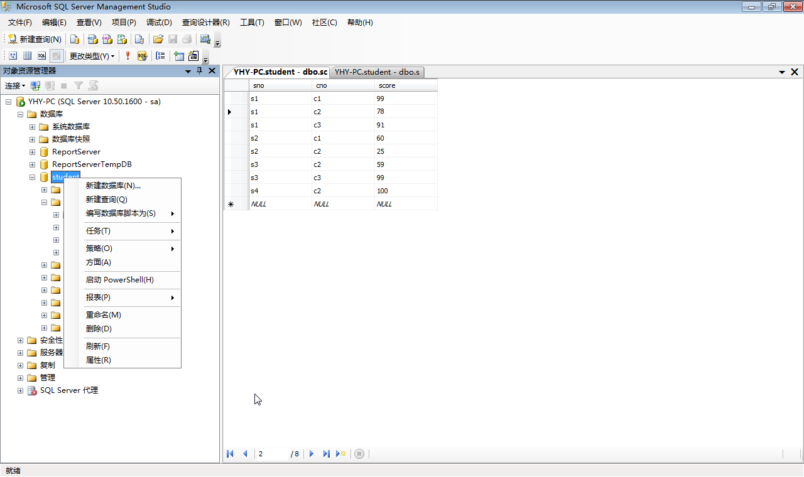Open the Community (社区) menu
Image resolution: width=804 pixels, height=477 pixels.
coord(325,23)
